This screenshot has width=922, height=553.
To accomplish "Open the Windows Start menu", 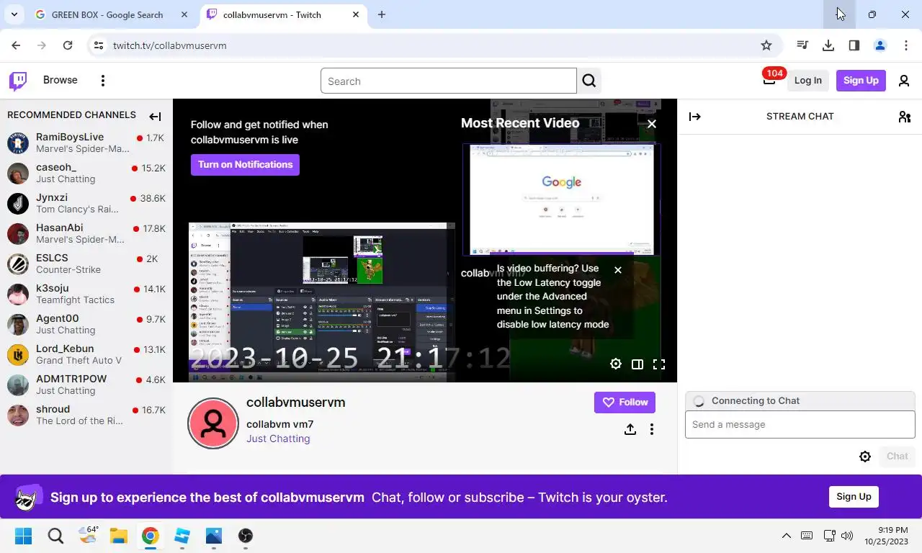I will coord(23,536).
